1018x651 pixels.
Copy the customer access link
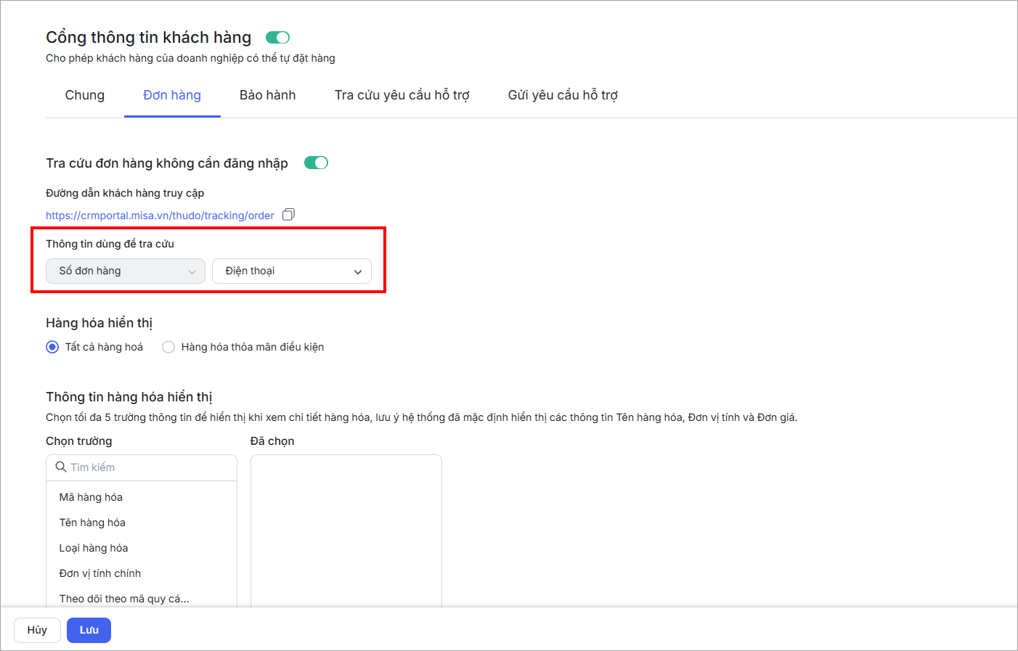(x=288, y=214)
